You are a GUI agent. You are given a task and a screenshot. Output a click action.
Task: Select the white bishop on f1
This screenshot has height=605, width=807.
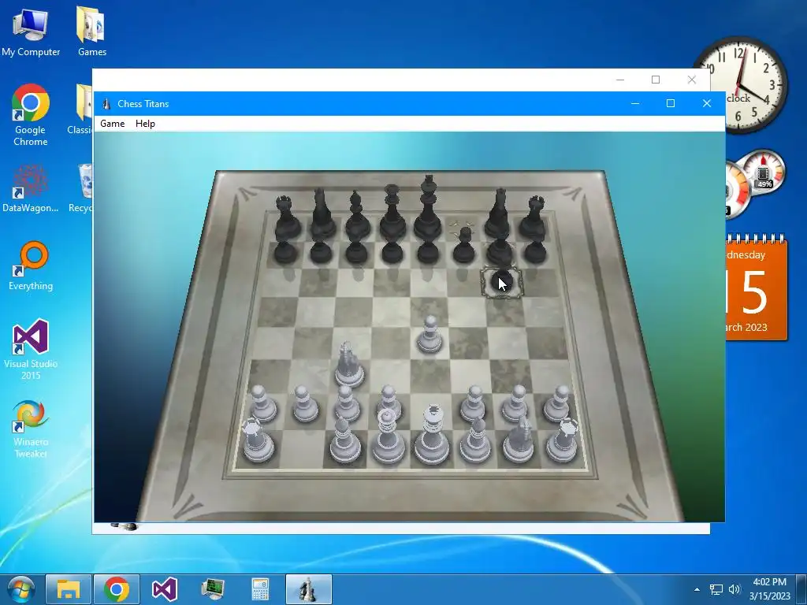475,440
